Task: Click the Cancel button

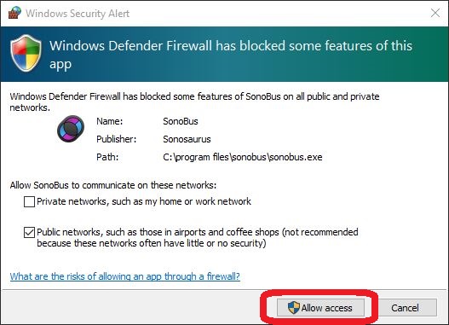Action: coord(405,308)
